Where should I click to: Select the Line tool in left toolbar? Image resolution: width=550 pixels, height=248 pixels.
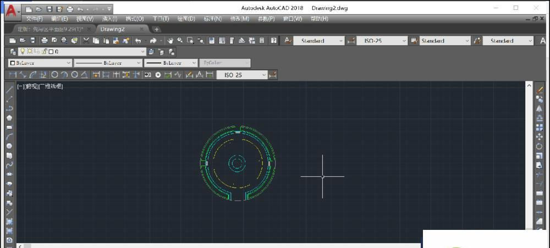pyautogui.click(x=9, y=90)
